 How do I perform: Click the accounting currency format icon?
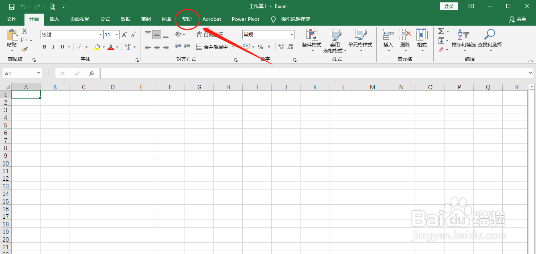point(247,47)
